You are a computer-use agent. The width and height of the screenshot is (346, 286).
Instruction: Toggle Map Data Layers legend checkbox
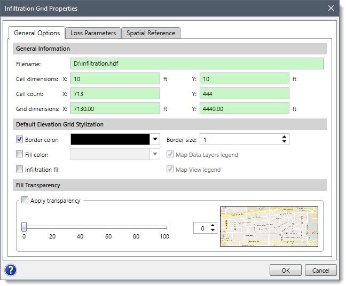click(x=170, y=154)
